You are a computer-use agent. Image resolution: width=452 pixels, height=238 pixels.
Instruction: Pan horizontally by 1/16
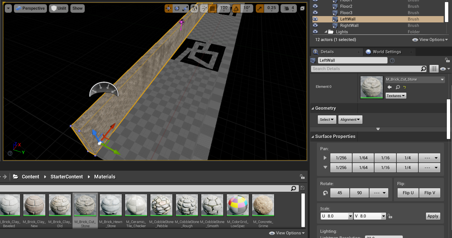[x=385, y=158]
